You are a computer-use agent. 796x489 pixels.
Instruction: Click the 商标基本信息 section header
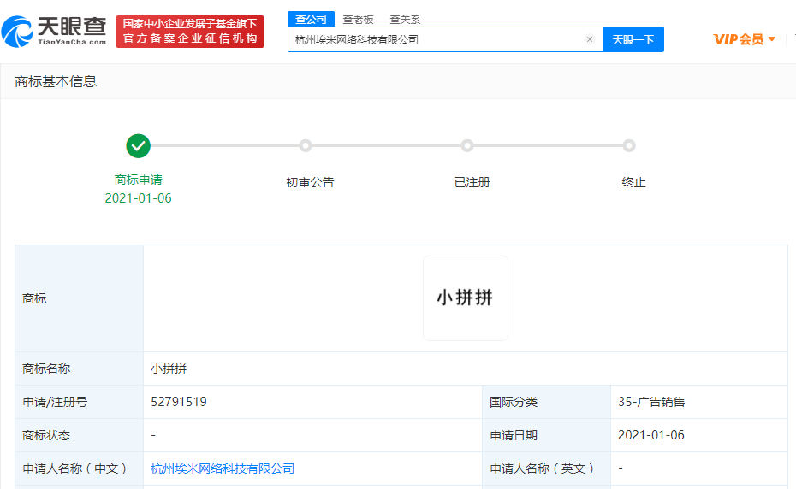(x=56, y=81)
